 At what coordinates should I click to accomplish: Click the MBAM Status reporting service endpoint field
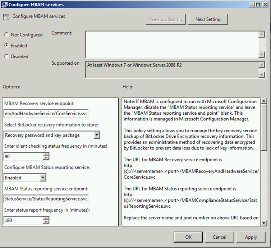click(x=46, y=199)
